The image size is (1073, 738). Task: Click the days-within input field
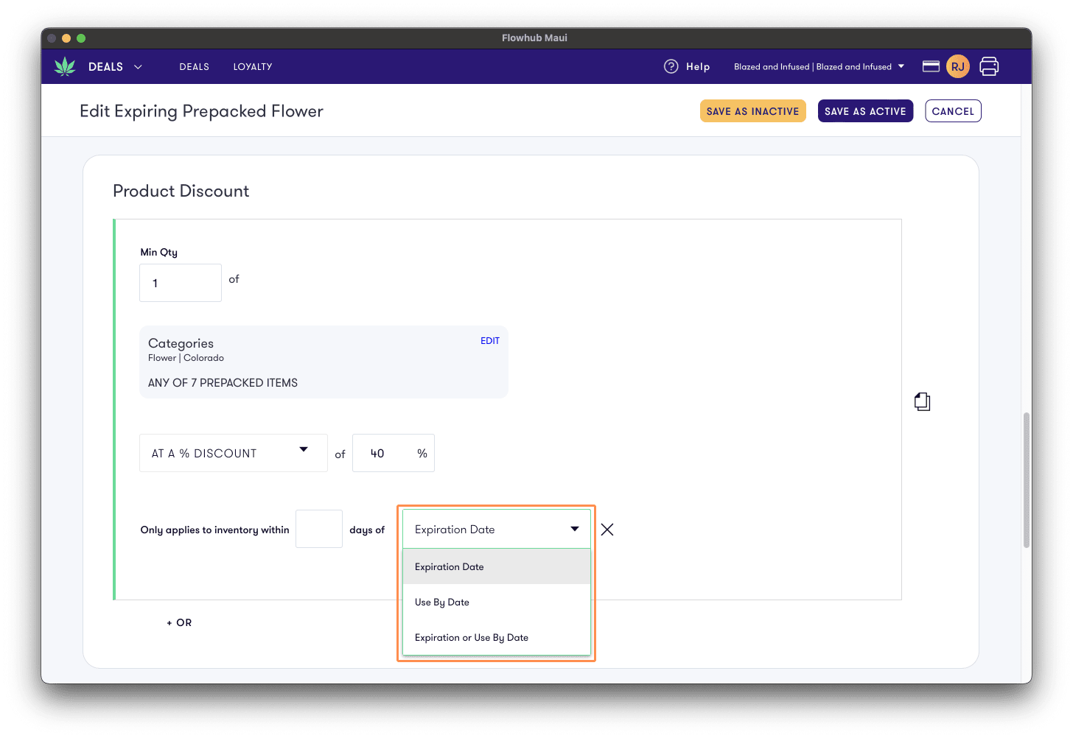pyautogui.click(x=319, y=529)
